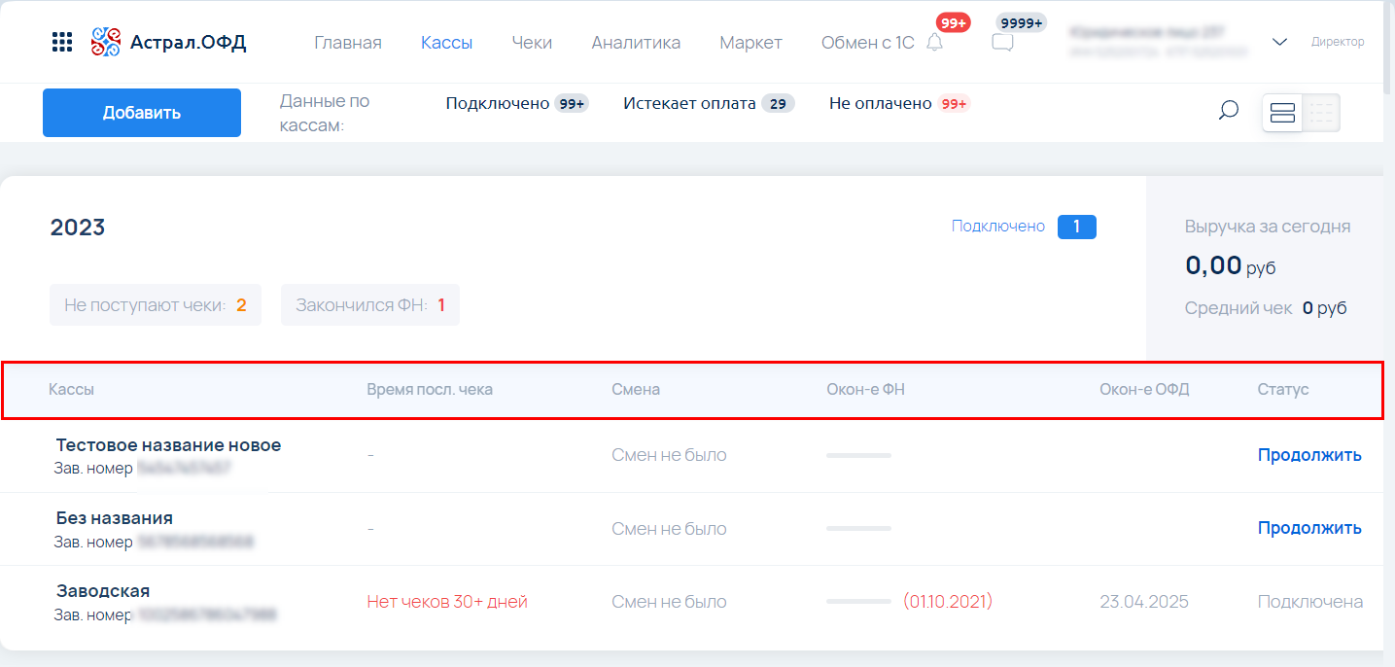Go to the Чеки section
1395x667 pixels.
point(532,43)
